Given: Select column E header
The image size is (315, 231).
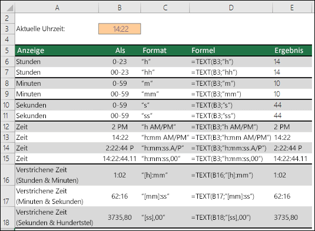Looking at the screenshot, I should pos(292,8).
